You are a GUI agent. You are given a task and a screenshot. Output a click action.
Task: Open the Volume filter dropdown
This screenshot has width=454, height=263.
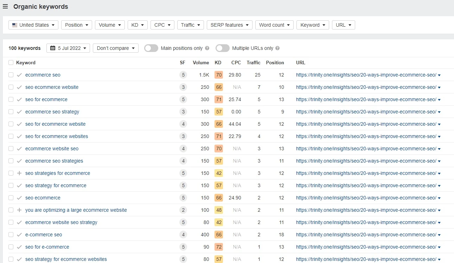coord(109,25)
